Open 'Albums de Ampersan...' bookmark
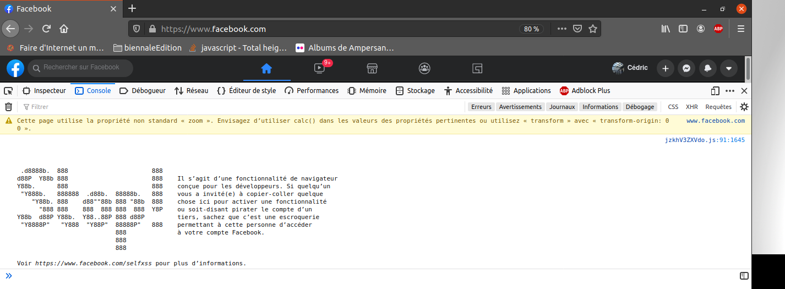Image resolution: width=785 pixels, height=289 pixels. pyautogui.click(x=345, y=48)
